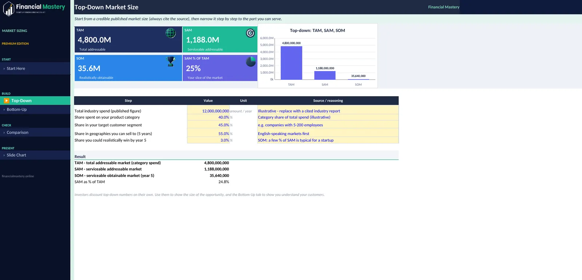
Task: Select the 40.0% product category share cell
Action: [x=208, y=117]
